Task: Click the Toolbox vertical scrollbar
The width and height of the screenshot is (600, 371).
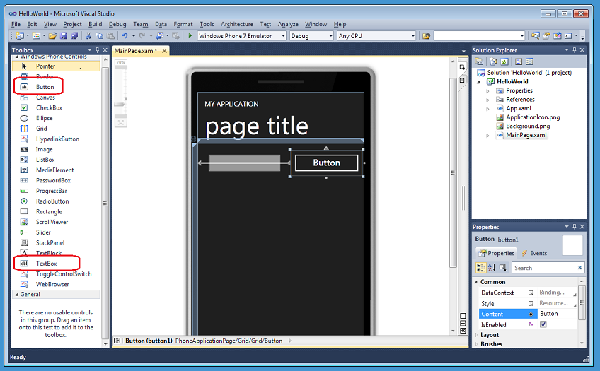Action: 105,203
